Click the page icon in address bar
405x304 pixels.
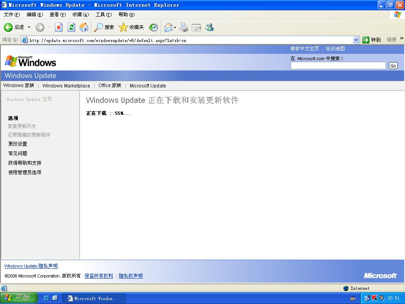[25, 40]
